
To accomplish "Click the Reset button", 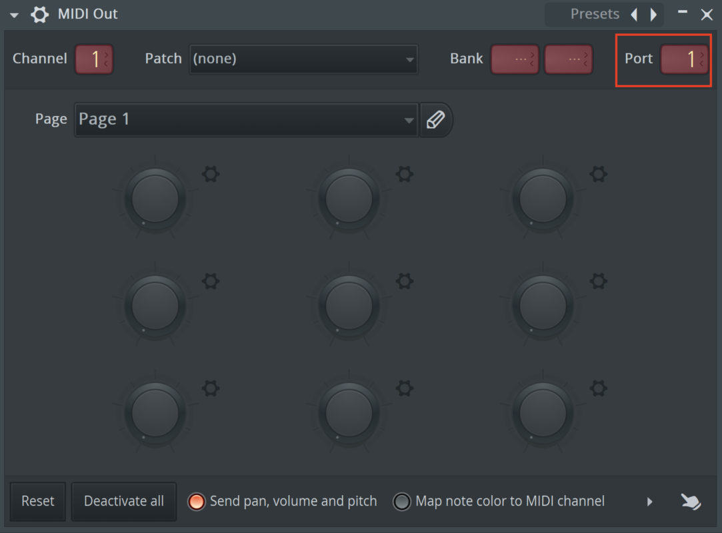I will (x=38, y=502).
